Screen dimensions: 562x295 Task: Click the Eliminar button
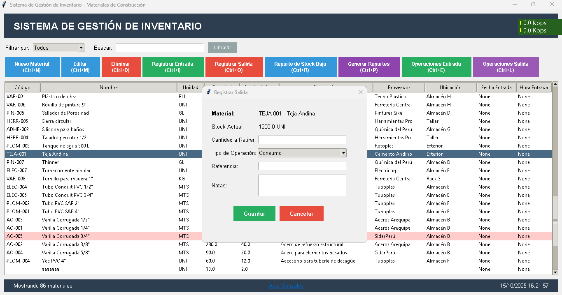point(121,67)
